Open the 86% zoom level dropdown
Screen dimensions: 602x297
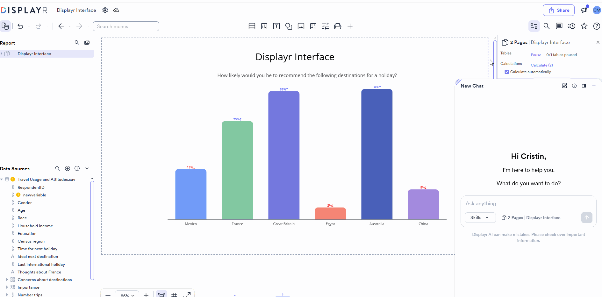127,295
